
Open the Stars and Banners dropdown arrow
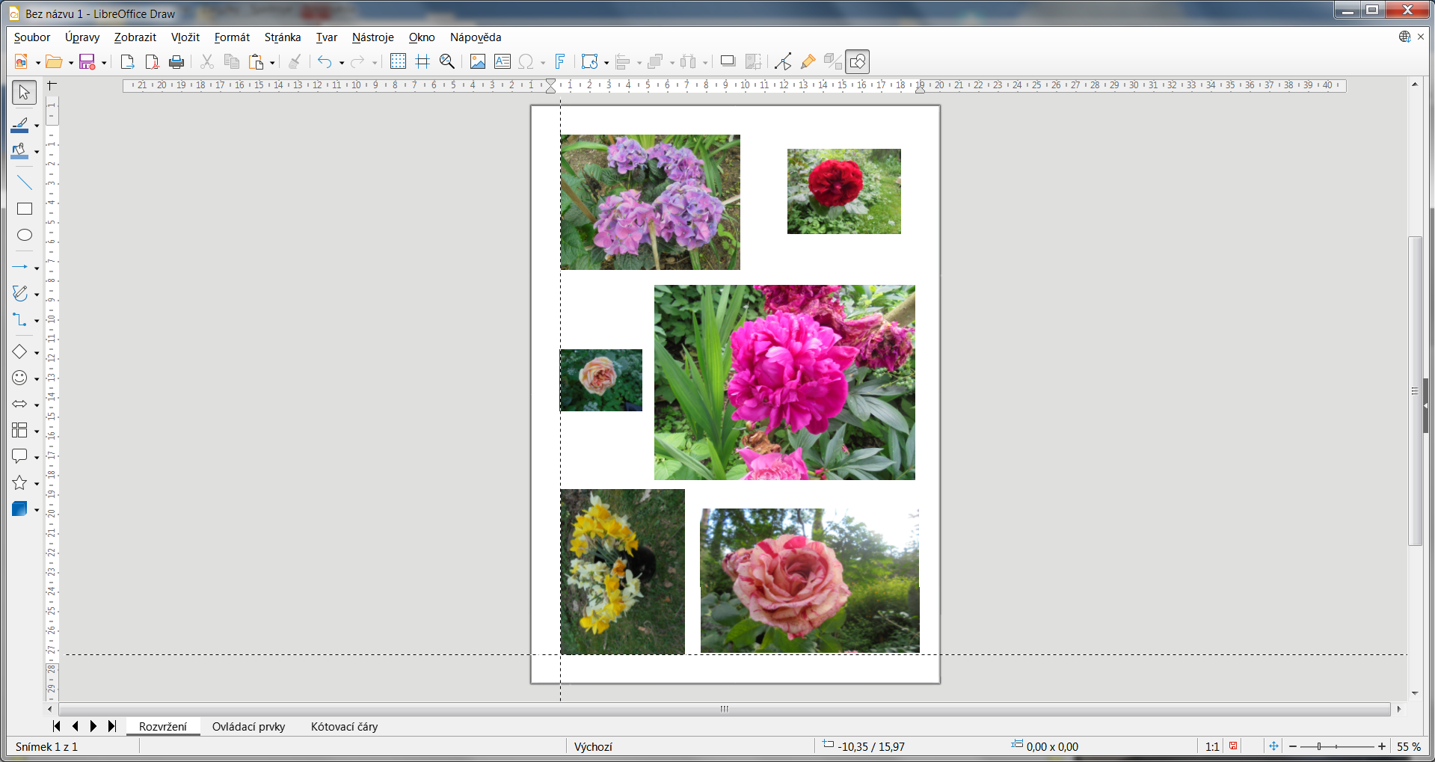pyautogui.click(x=37, y=484)
